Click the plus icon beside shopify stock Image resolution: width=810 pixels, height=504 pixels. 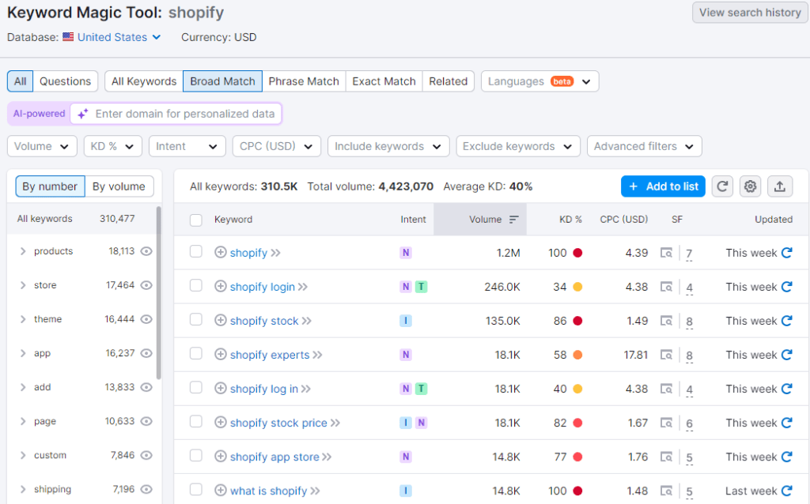[221, 321]
